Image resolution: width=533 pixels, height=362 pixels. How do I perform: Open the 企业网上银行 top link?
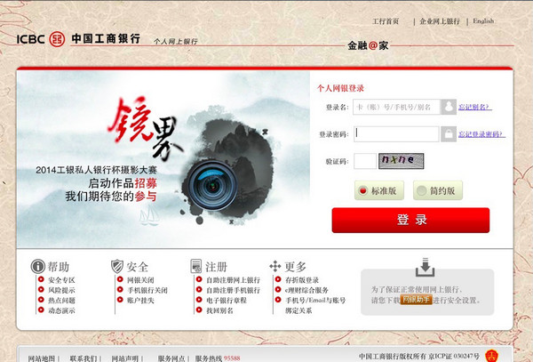coord(440,21)
